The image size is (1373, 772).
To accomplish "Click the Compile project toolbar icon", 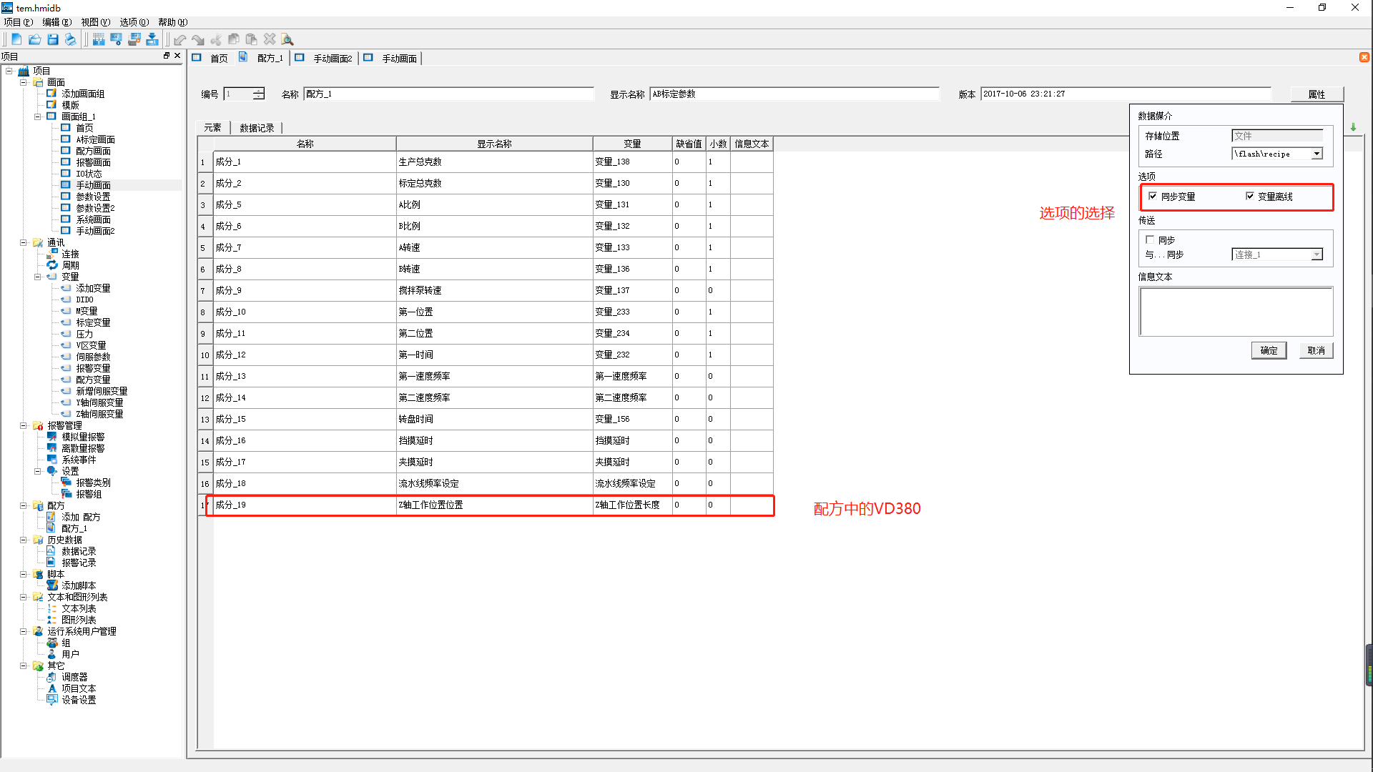I will (99, 39).
